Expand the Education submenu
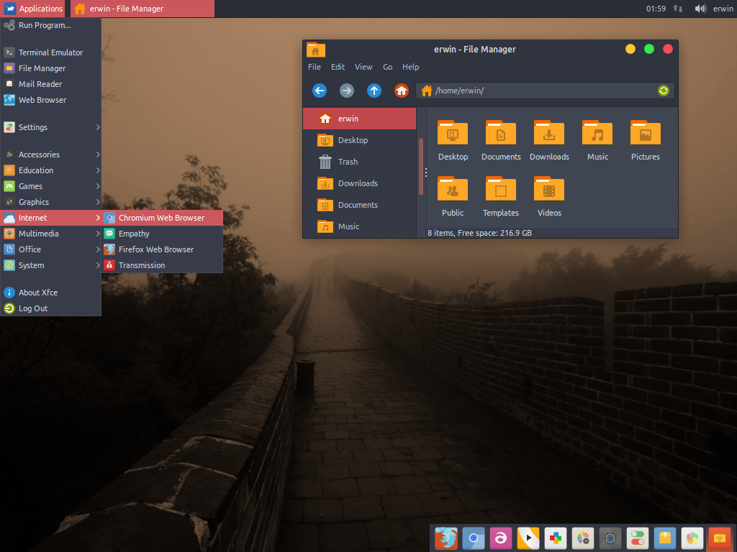Screen dimensions: 737x552 pyautogui.click(x=51, y=170)
